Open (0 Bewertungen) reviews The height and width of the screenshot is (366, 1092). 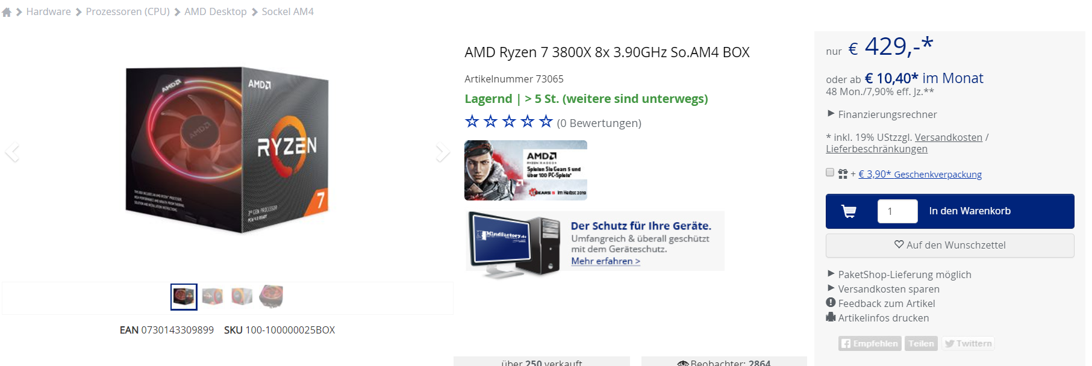coord(599,123)
